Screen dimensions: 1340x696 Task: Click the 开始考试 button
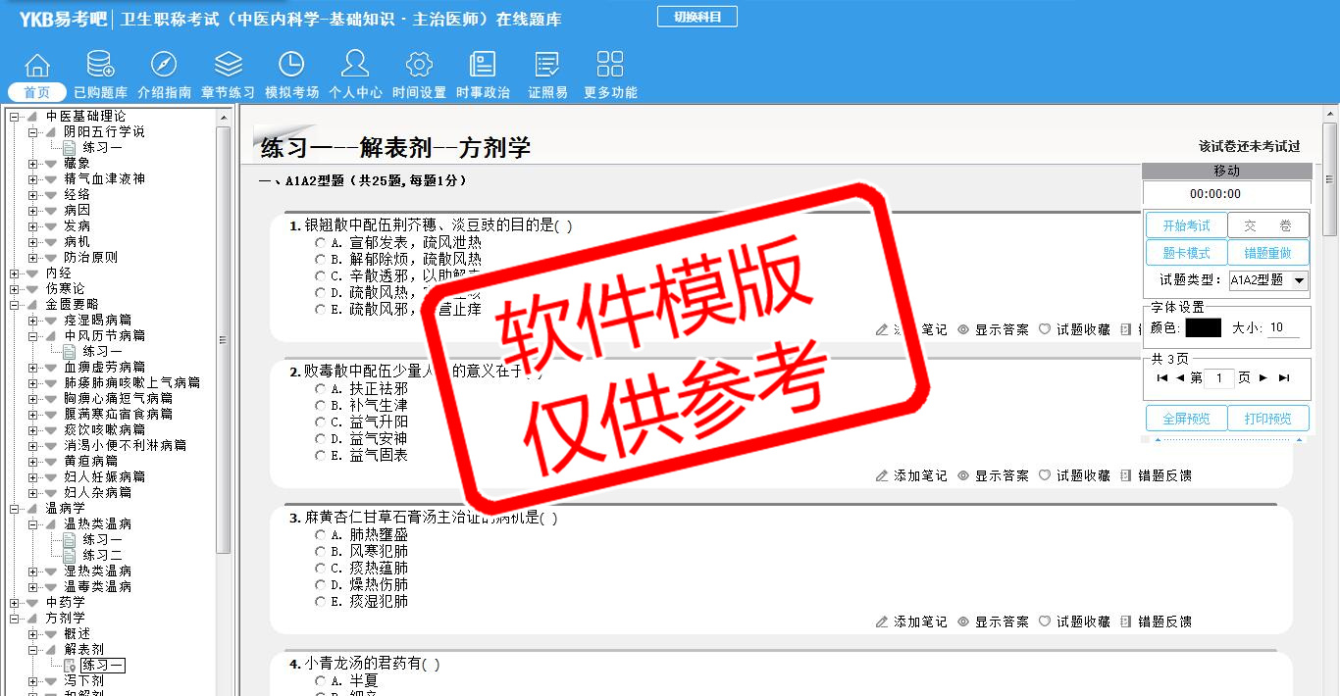[x=1186, y=225]
